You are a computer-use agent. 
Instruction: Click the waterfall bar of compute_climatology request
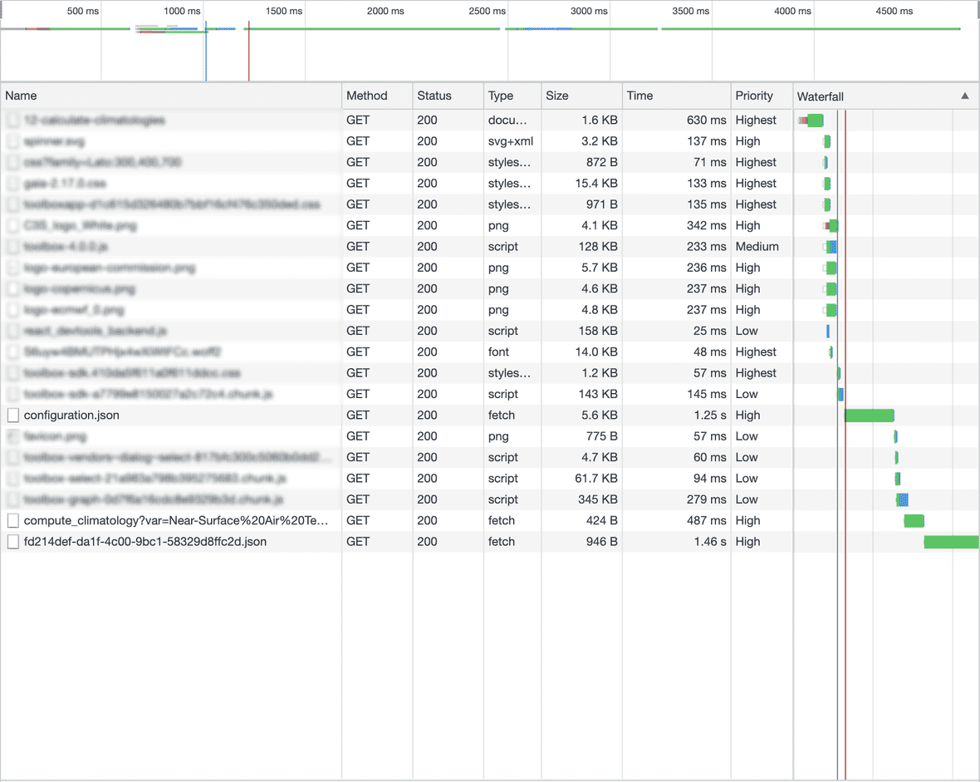[x=914, y=520]
